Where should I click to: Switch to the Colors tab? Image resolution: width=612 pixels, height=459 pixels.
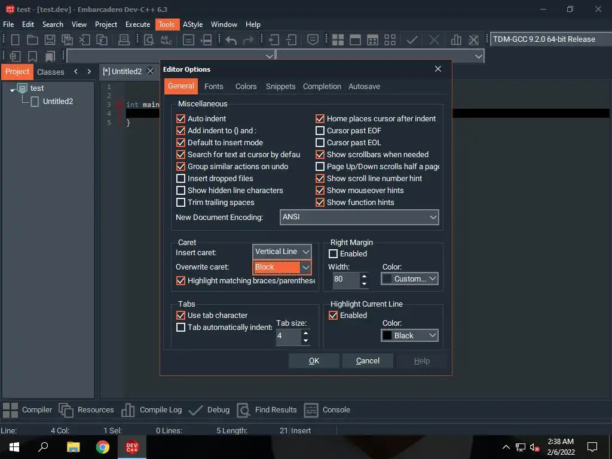pos(246,87)
